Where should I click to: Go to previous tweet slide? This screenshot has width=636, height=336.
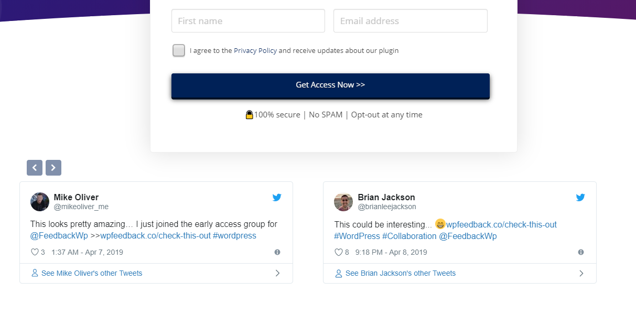(x=35, y=168)
